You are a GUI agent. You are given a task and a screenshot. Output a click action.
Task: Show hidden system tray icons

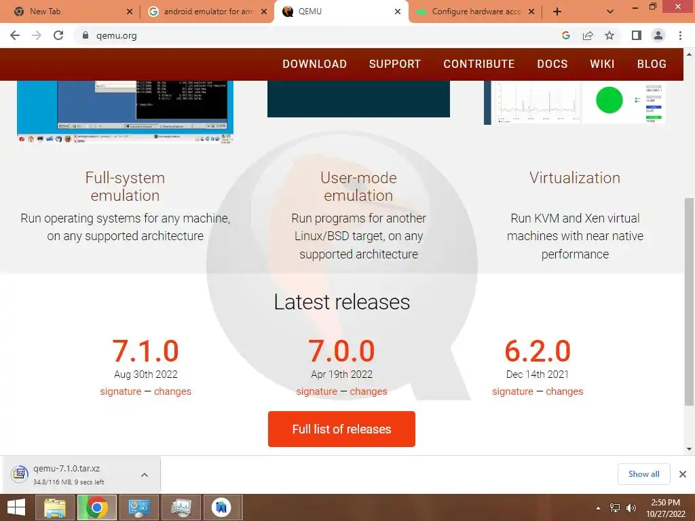[x=598, y=508]
